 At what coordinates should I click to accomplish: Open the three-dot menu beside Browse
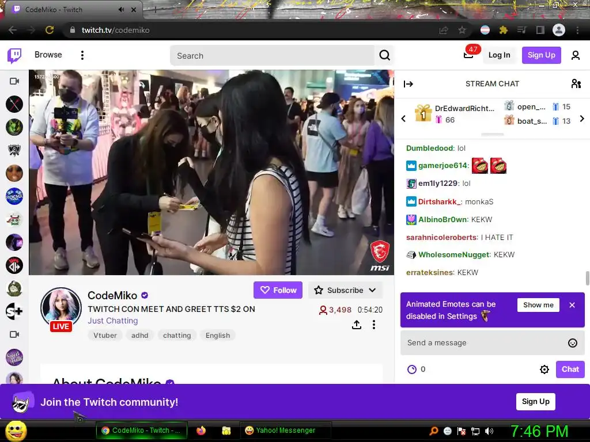click(82, 55)
